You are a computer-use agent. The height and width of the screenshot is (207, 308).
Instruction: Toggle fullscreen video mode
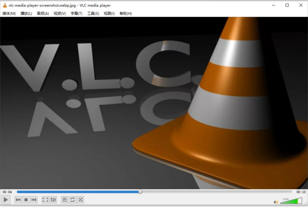click(45, 200)
